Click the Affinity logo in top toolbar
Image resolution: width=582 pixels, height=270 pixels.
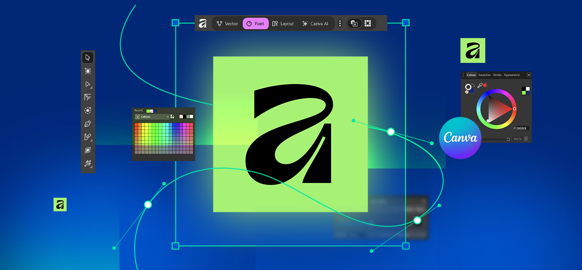[x=203, y=23]
